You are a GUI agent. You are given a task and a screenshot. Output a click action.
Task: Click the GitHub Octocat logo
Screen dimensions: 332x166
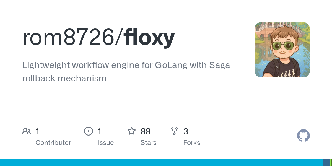303,136
